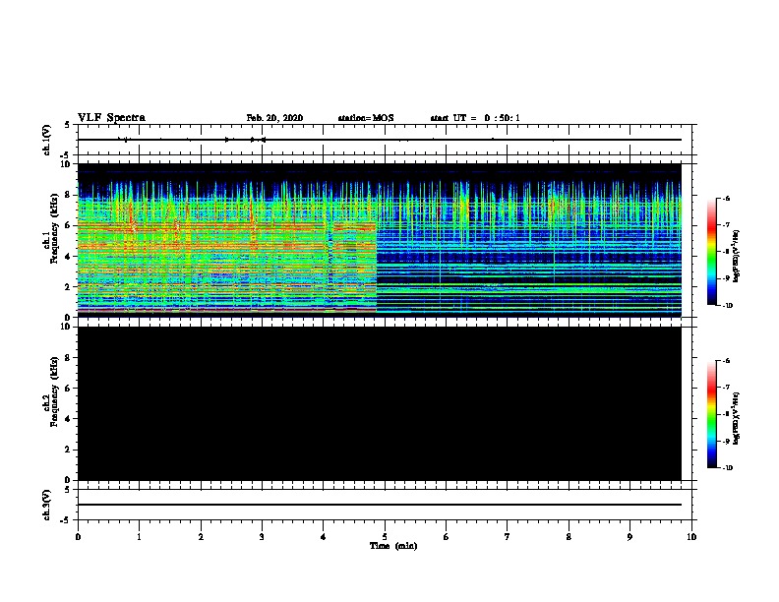Click the time axis tick label "3"

262,536
